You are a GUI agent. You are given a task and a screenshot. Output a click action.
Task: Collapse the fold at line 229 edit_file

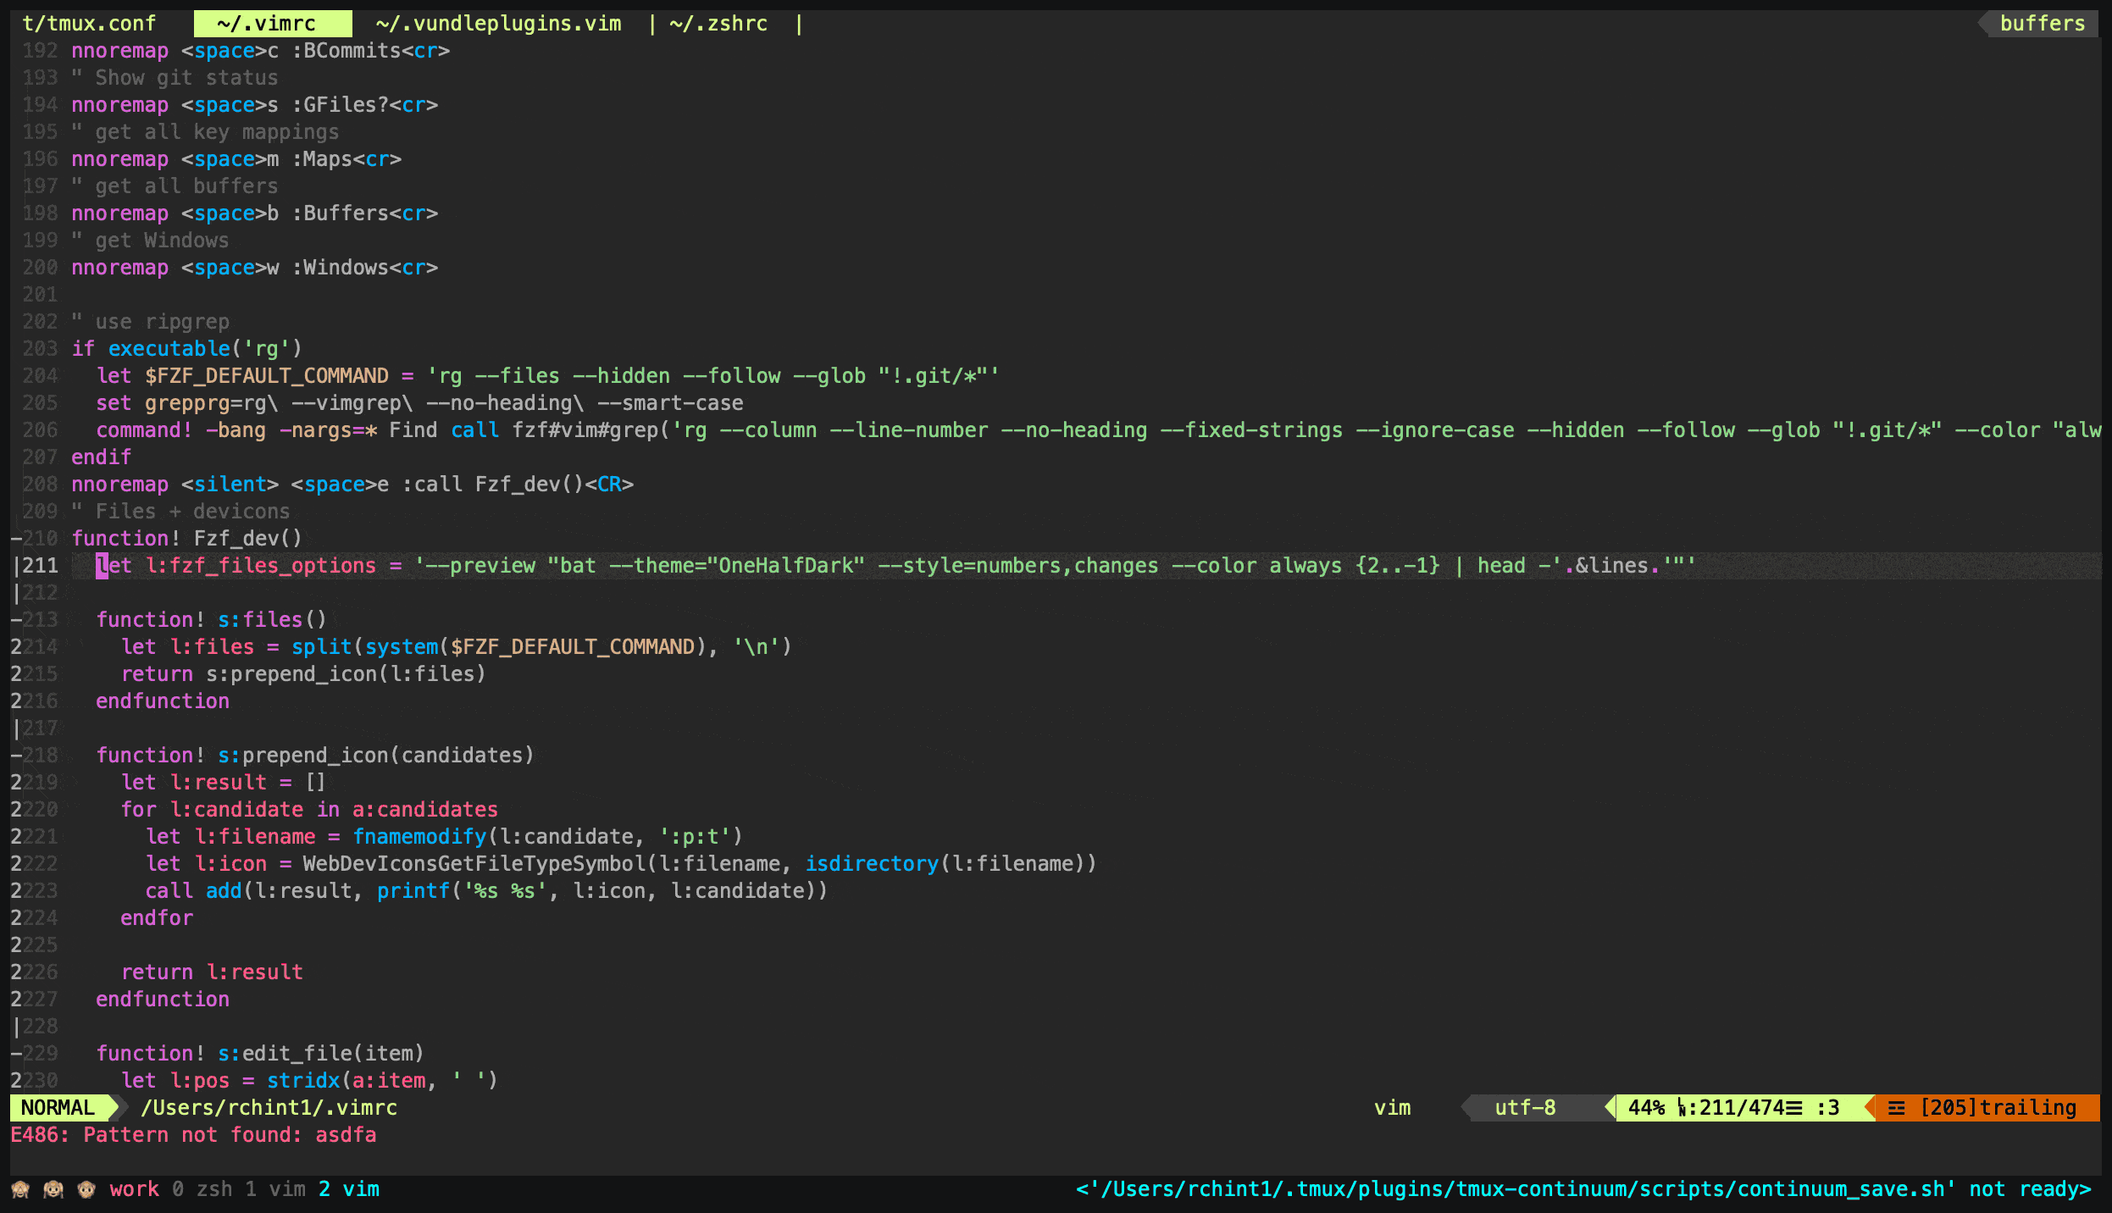[16, 1054]
